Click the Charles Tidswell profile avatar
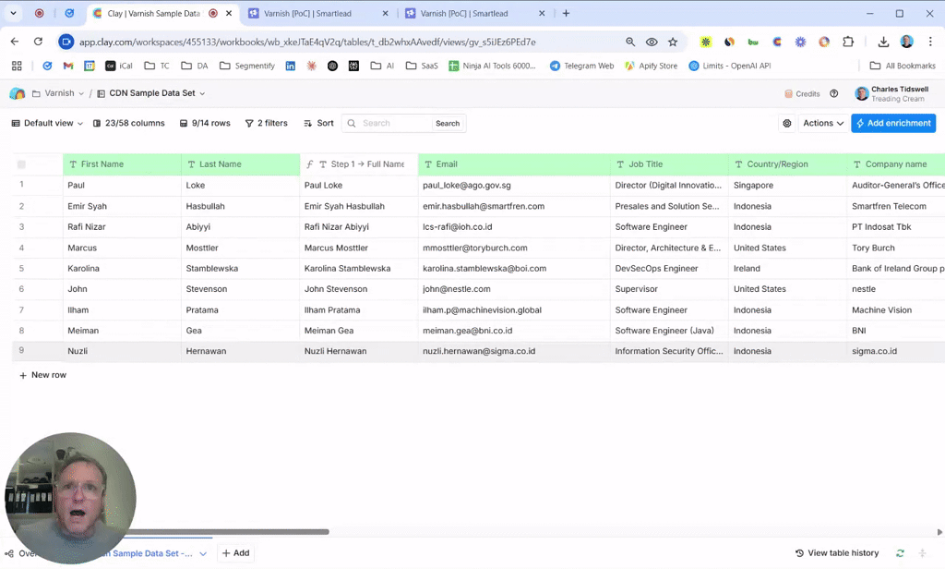Screen dimensions: 945x569 pyautogui.click(x=861, y=93)
